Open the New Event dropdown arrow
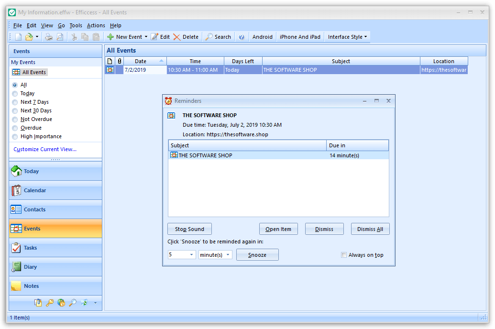495x329 pixels. coord(145,37)
